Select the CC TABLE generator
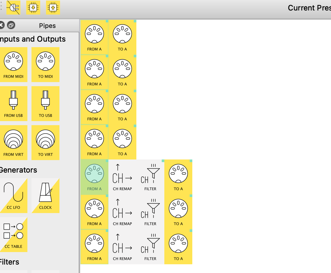 point(13,235)
